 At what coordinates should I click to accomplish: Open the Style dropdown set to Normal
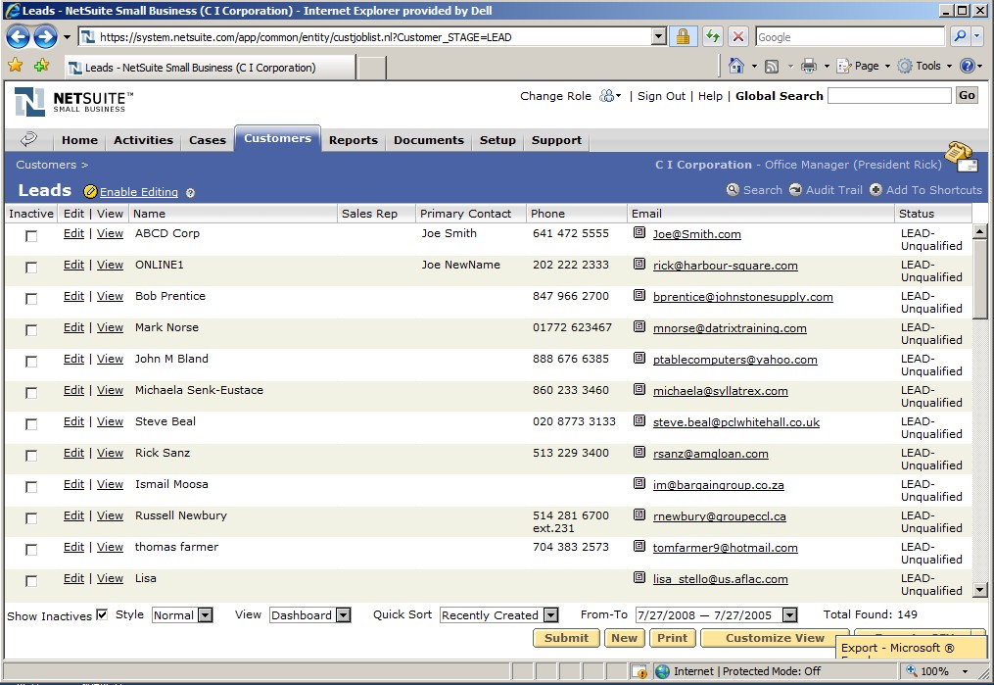[x=182, y=615]
